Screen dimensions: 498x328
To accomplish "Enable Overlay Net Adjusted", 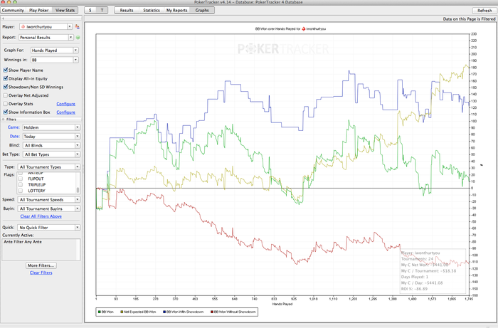I will click(6, 95).
